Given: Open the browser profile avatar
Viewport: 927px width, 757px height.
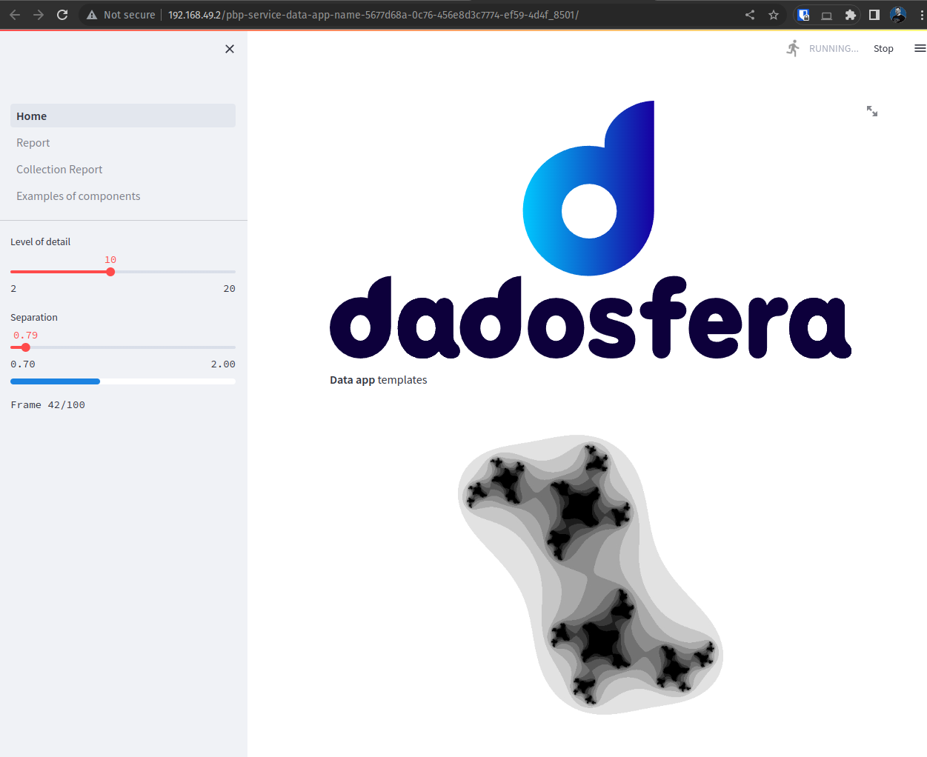Looking at the screenshot, I should (898, 15).
